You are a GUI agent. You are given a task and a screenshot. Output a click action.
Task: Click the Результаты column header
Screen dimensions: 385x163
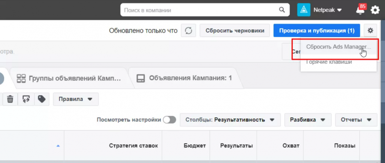[233, 146]
